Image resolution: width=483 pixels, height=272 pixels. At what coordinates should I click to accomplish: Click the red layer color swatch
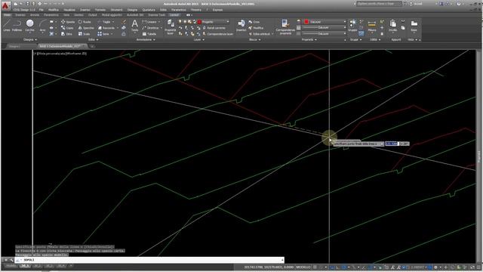coord(199,22)
